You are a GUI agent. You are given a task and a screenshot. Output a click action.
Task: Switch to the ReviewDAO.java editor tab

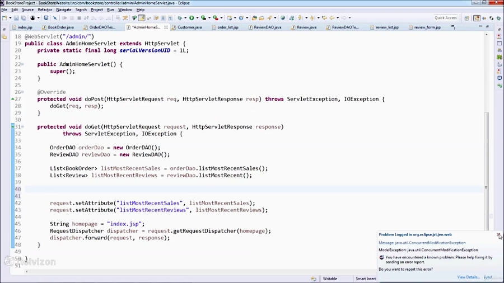tap(265, 27)
